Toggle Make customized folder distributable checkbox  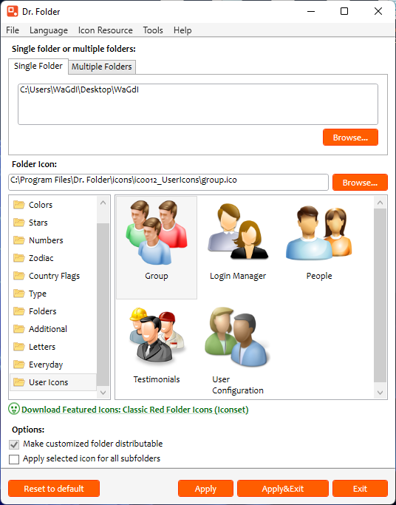[14, 444]
